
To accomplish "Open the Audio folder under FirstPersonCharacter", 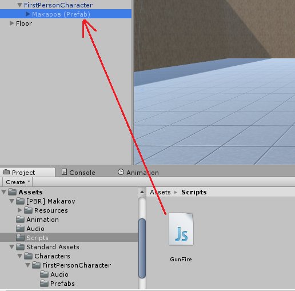I will pos(59,274).
